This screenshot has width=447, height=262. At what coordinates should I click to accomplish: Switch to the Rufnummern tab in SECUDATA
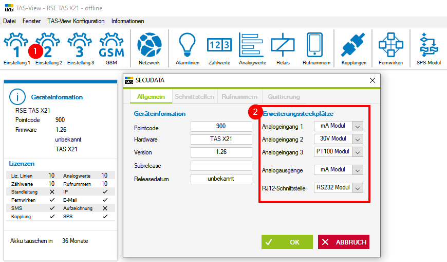tap(239, 97)
